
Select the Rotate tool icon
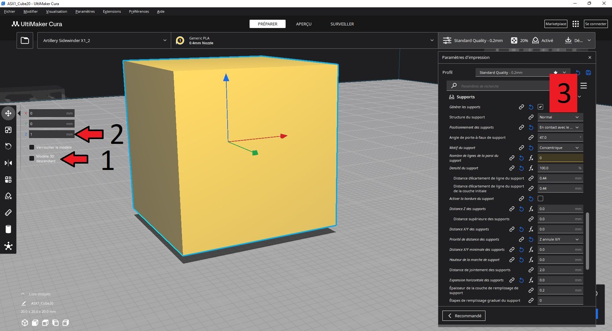[x=8, y=146]
